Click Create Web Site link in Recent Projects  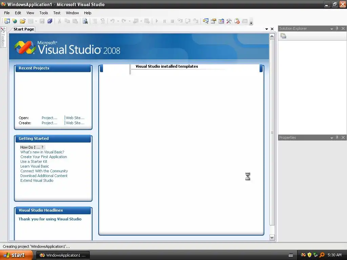(x=75, y=123)
